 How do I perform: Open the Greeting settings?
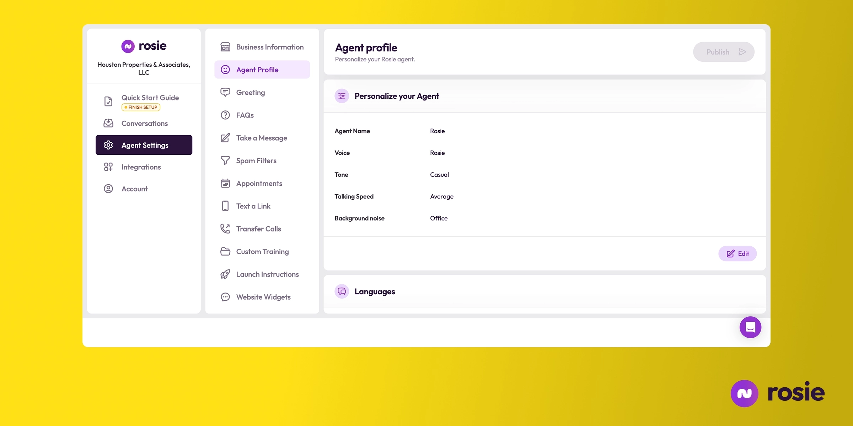pyautogui.click(x=262, y=92)
